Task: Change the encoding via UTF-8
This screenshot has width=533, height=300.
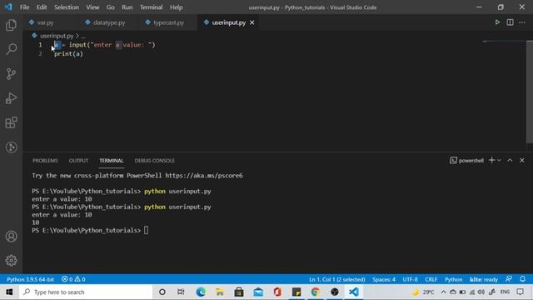Action: [x=410, y=279]
